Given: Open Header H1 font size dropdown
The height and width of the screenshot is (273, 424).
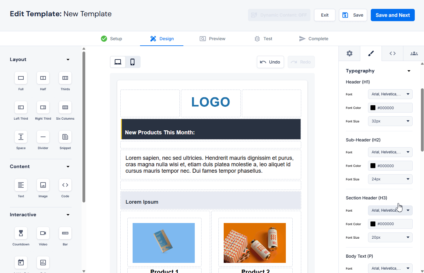Looking at the screenshot, I should 390,121.
